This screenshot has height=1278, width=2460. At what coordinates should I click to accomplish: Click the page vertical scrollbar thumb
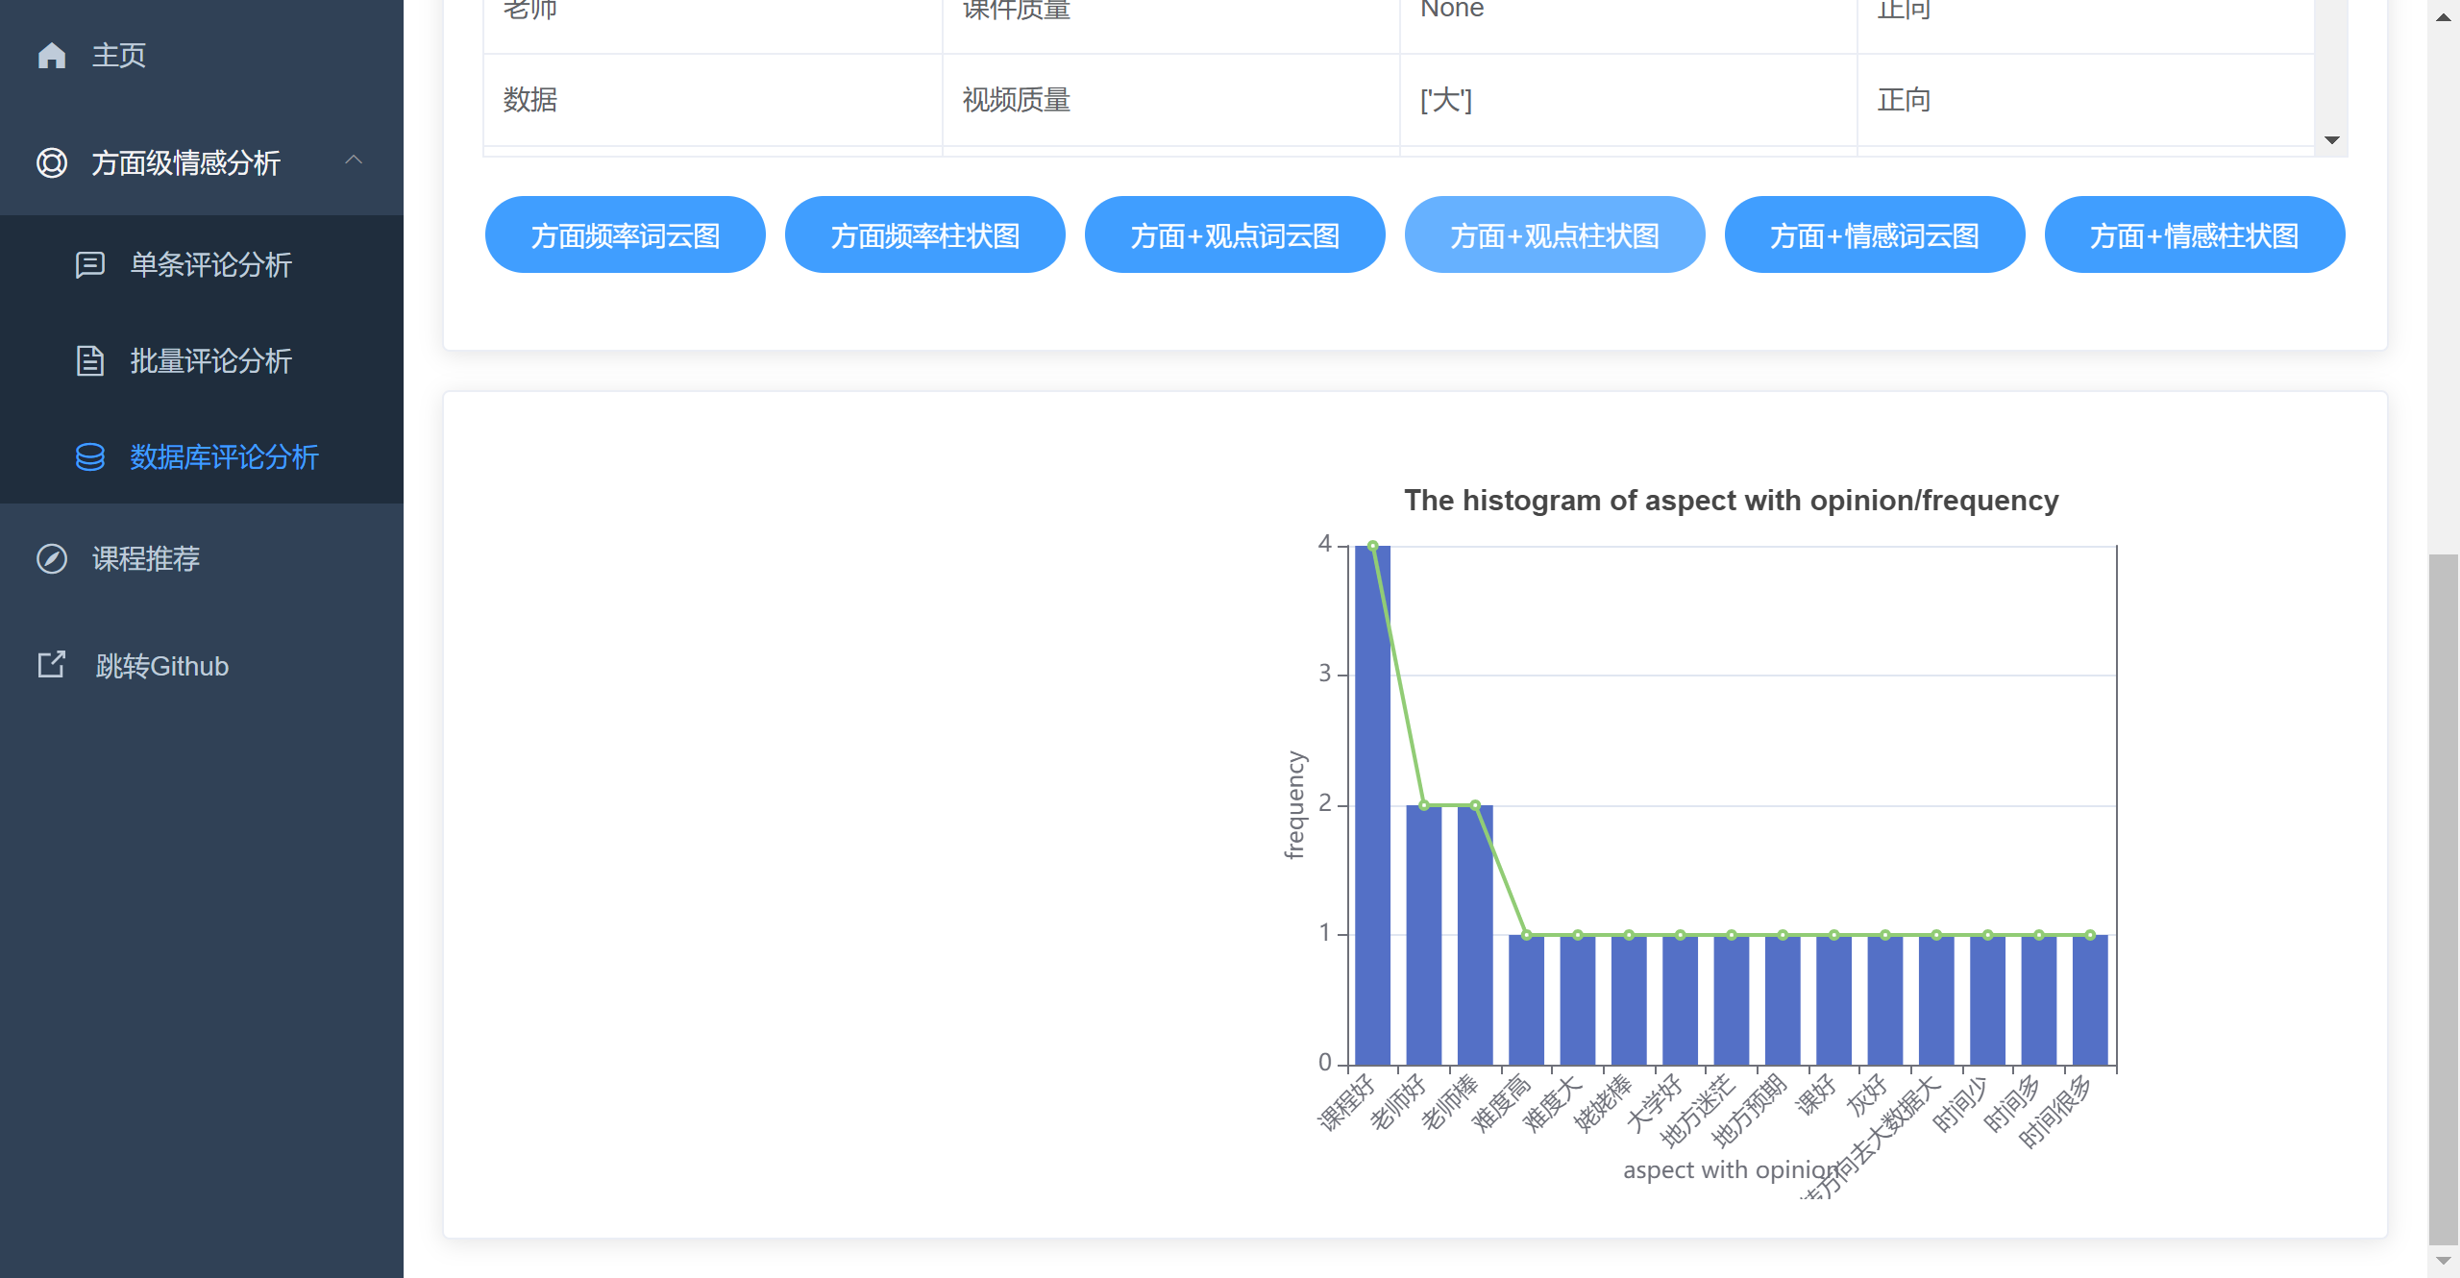click(2443, 898)
